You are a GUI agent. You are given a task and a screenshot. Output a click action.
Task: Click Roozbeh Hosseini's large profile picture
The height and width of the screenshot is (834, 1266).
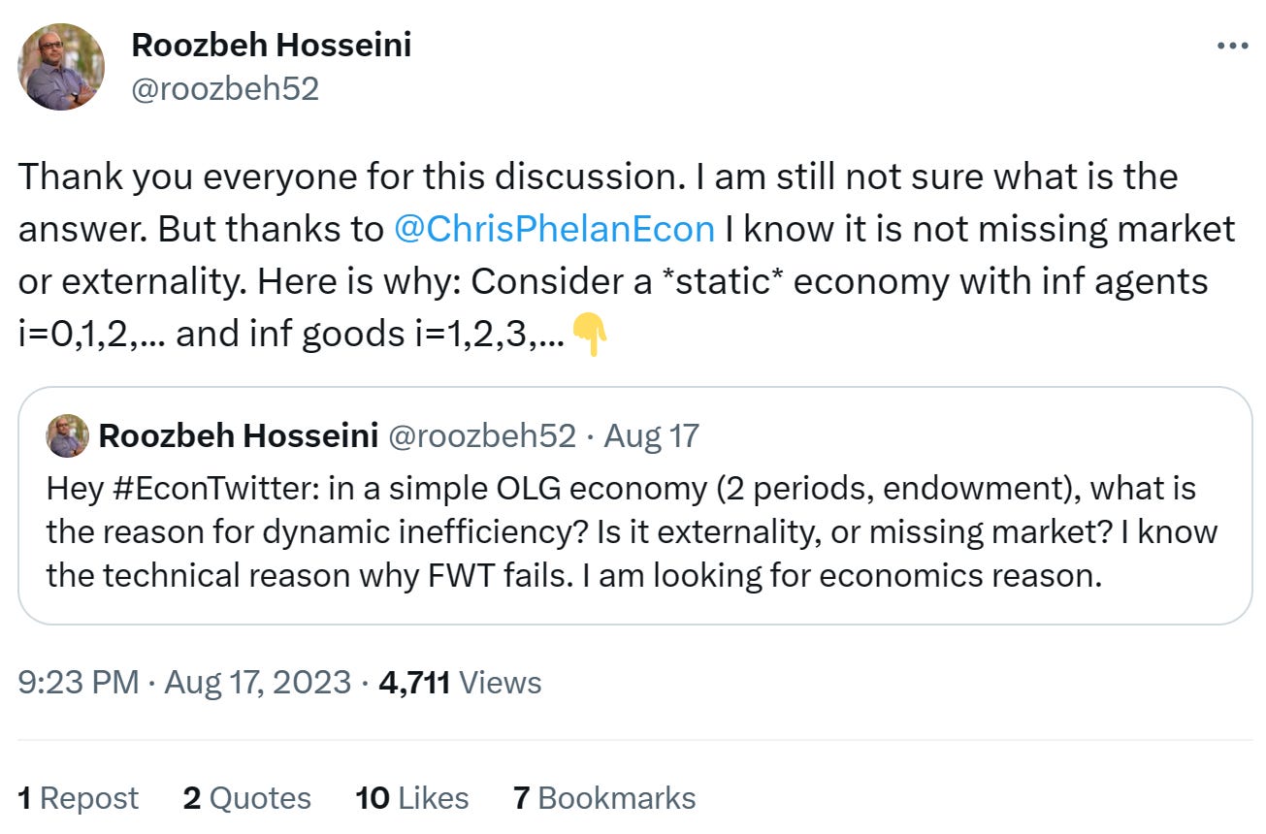[x=61, y=67]
